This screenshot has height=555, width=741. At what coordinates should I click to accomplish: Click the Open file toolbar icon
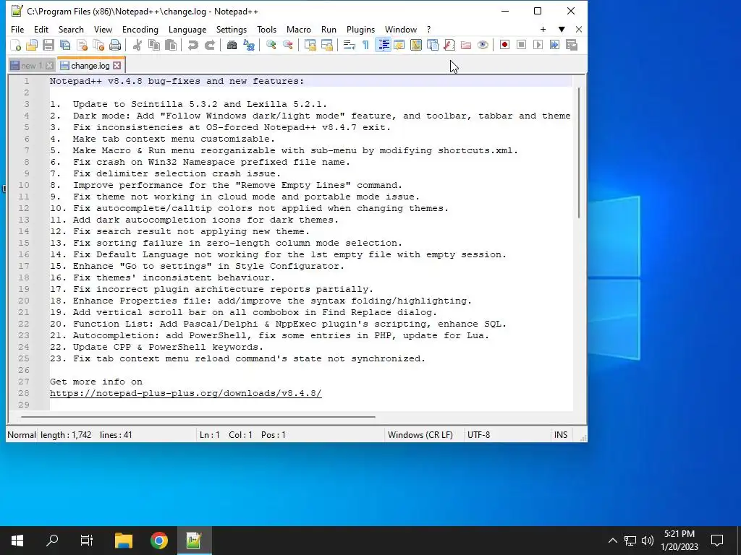coord(32,45)
